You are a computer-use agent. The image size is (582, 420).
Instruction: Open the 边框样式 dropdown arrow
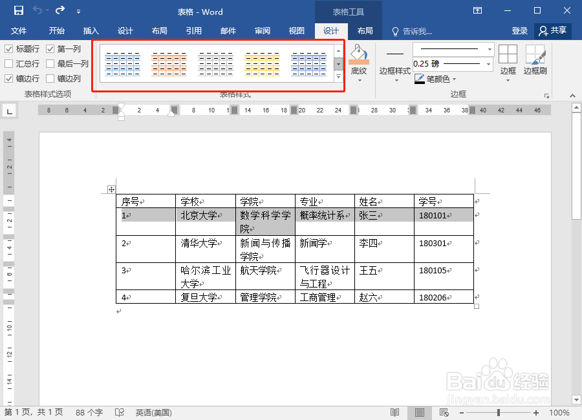pos(396,80)
